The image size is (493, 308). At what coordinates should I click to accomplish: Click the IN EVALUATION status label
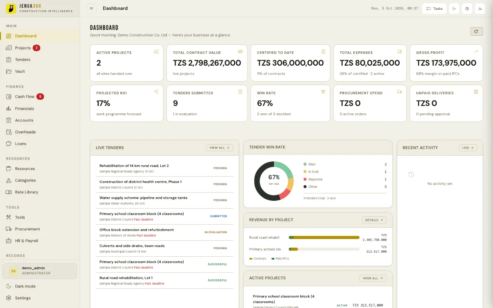tap(216, 232)
